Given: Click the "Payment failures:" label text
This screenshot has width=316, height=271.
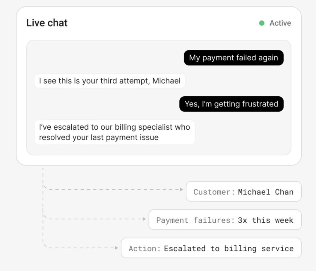Looking at the screenshot, I should tap(195, 220).
